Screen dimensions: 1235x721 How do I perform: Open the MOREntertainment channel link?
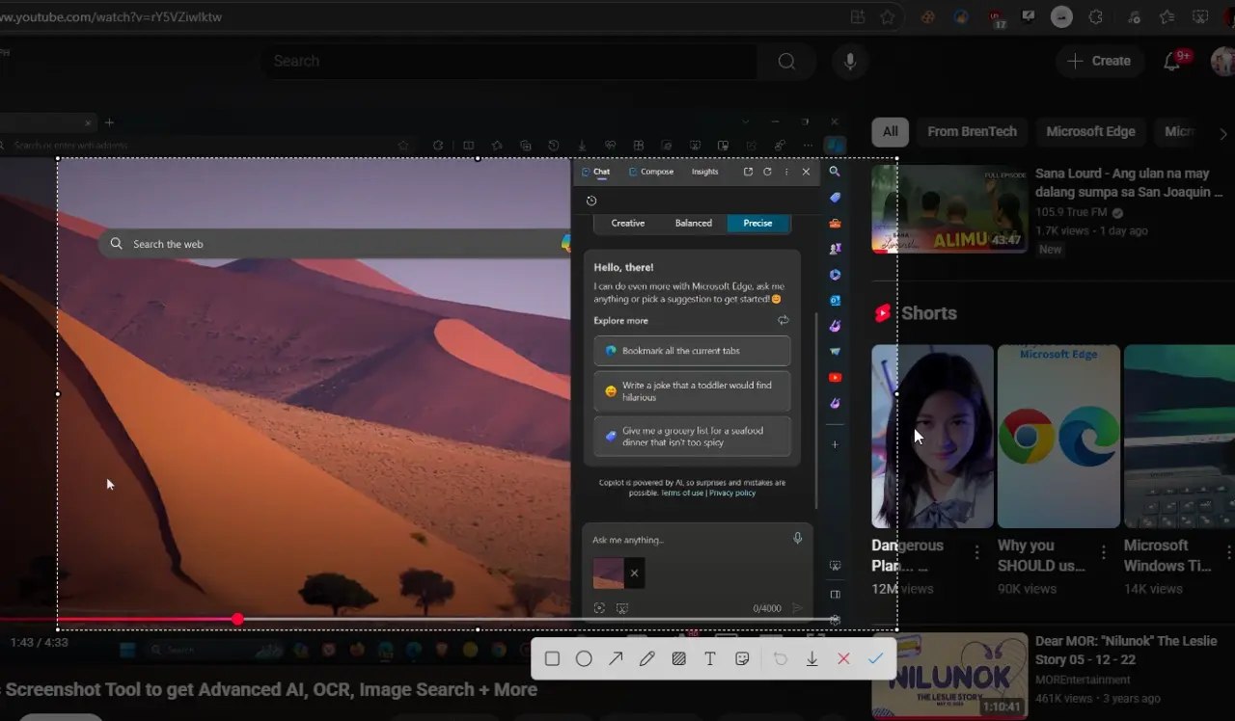(1084, 680)
